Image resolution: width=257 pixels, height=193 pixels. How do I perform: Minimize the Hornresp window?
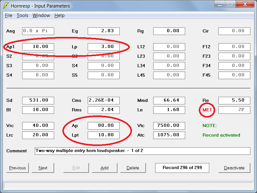tap(220, 4)
